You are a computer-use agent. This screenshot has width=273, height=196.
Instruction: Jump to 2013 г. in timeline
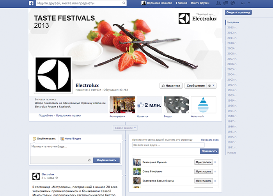(x=232, y=28)
